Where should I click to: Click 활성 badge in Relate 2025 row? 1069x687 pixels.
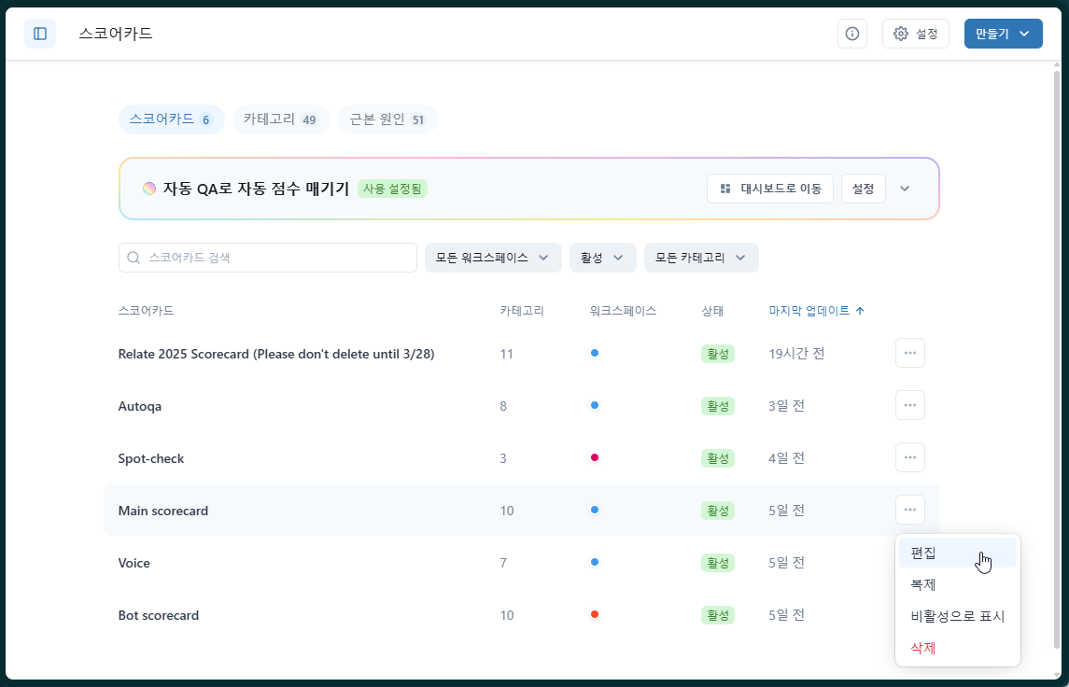coord(718,354)
